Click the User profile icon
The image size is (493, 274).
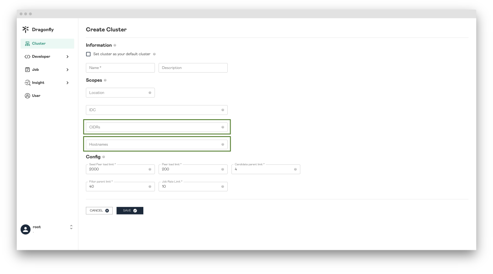(x=27, y=95)
